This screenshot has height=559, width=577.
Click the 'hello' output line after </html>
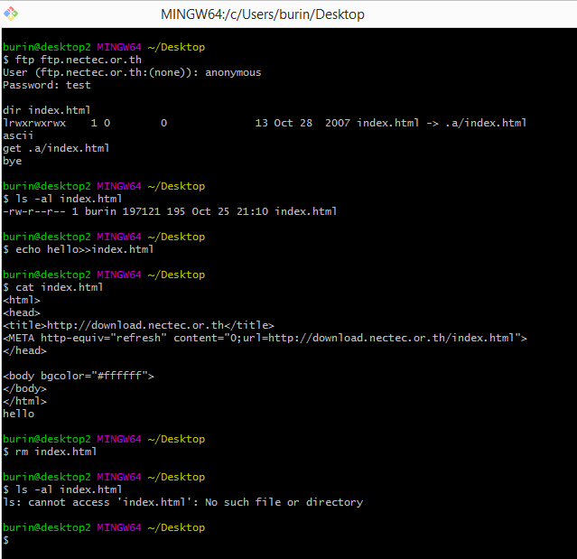click(18, 414)
